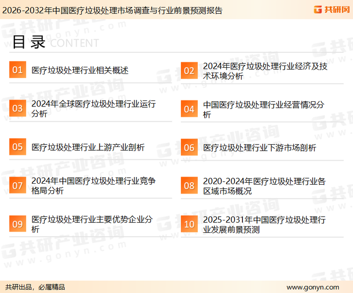This screenshot has width=353, height=293.
Task: Click the orange 07 number badge
Action: (x=17, y=185)
